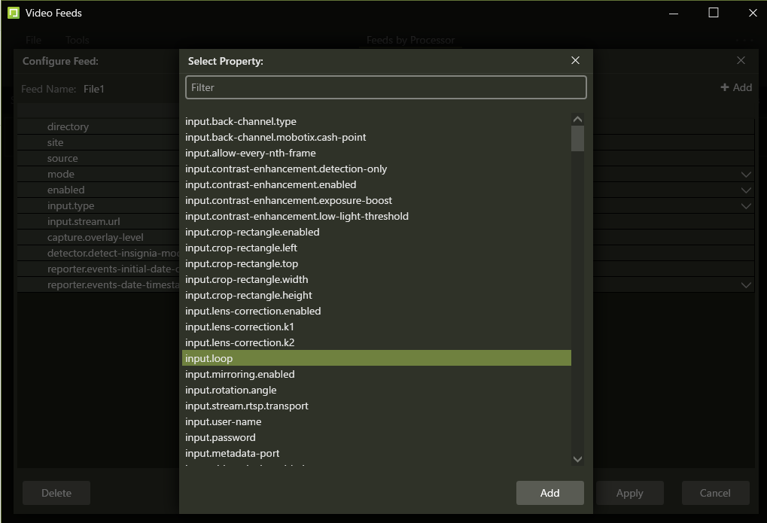767x523 pixels.
Task: Select input.back-channel.type property
Action: pyautogui.click(x=241, y=122)
